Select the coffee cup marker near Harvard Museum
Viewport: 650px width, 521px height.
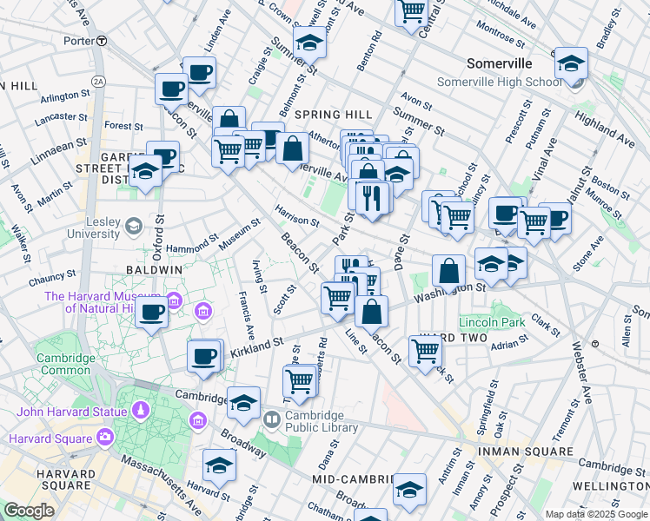pyautogui.click(x=152, y=314)
